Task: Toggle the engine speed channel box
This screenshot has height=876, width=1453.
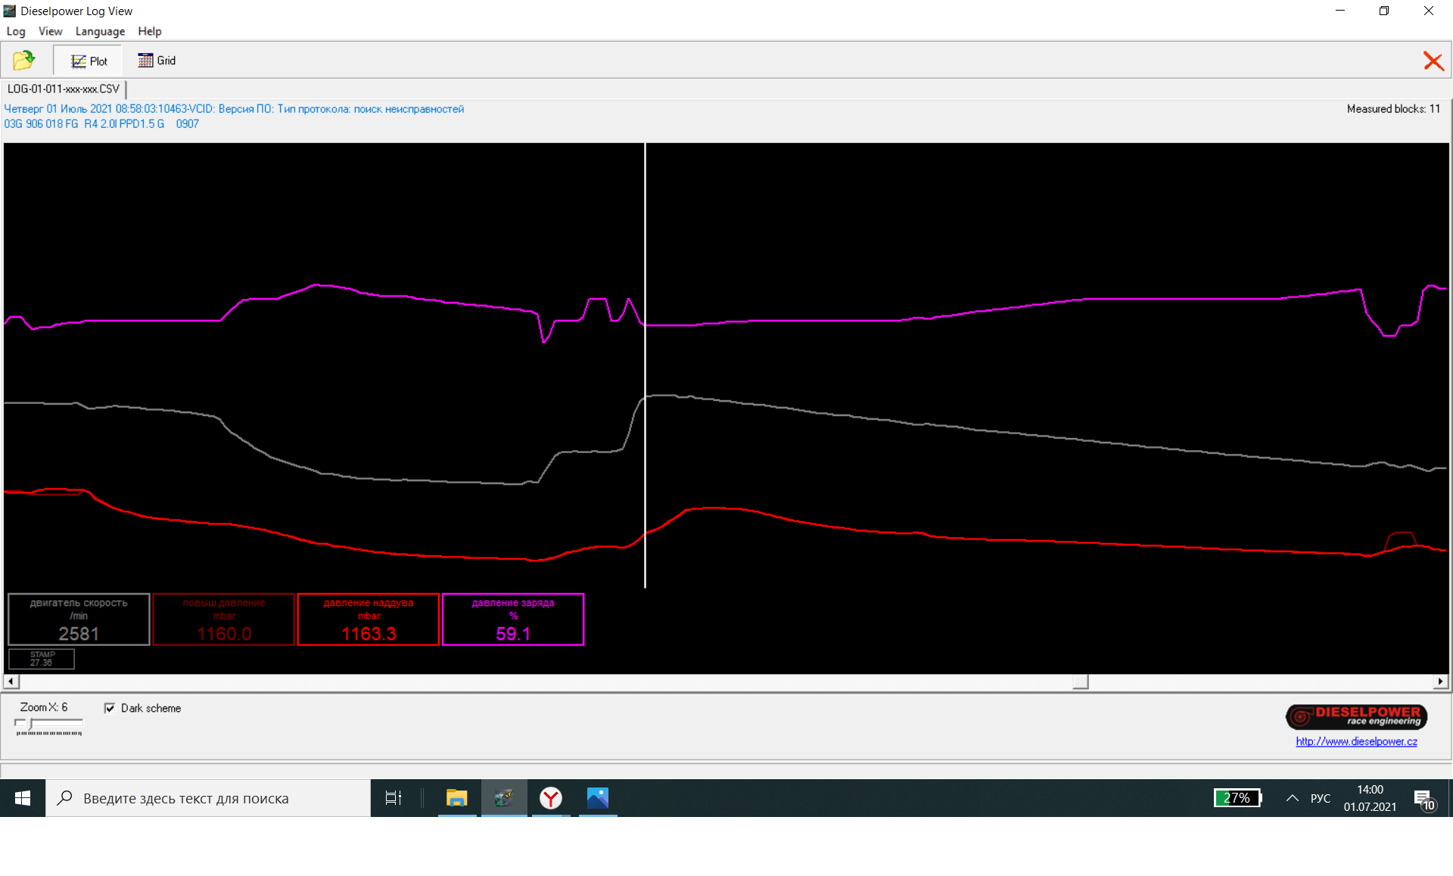Action: 79,620
